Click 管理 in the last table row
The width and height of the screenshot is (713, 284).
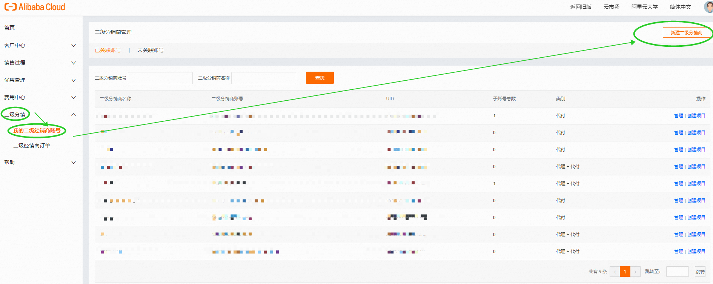click(679, 252)
